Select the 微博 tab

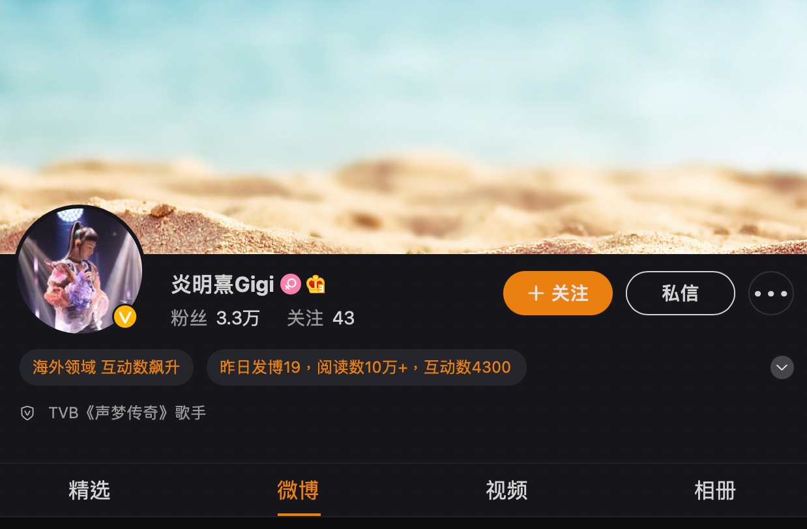click(298, 491)
